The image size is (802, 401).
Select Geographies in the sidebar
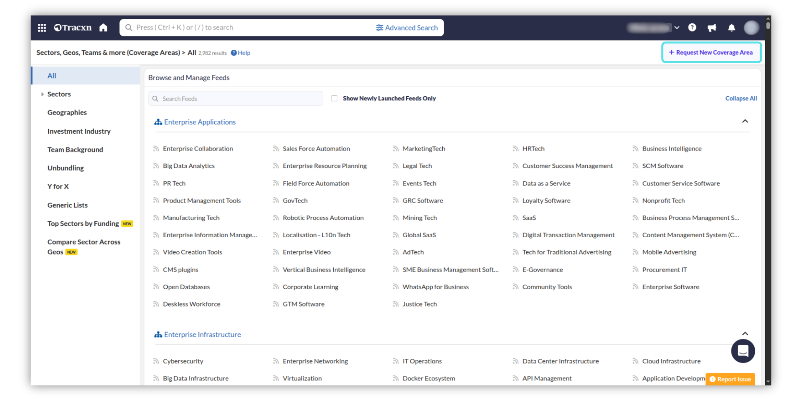point(67,113)
